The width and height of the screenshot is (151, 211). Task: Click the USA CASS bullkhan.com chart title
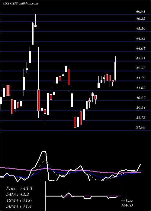point(20,4)
